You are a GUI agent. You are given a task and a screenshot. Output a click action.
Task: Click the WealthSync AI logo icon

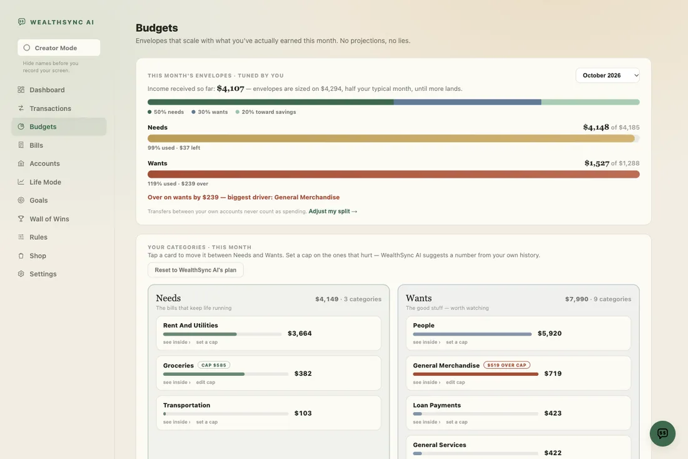21,21
